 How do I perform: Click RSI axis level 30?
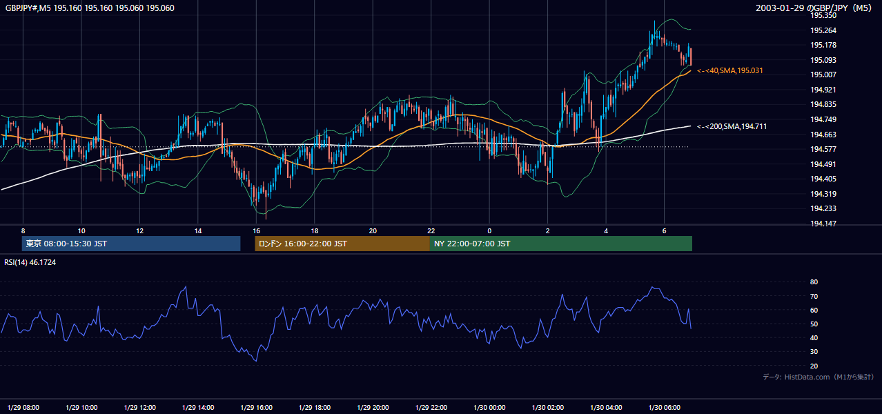(814, 352)
